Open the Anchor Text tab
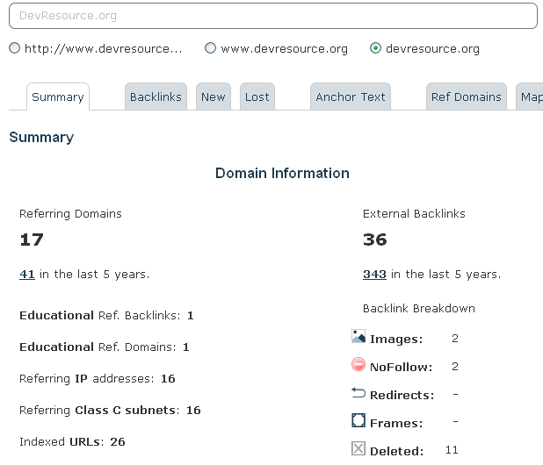 pos(351,97)
